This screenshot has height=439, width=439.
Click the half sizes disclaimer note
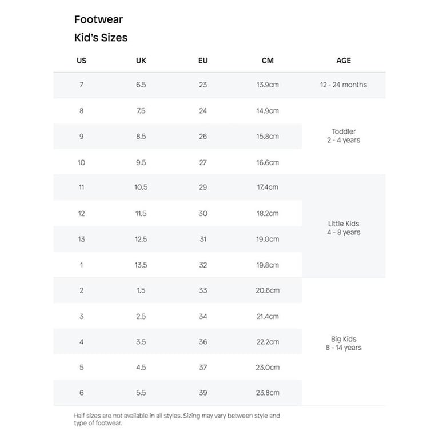[177, 419]
